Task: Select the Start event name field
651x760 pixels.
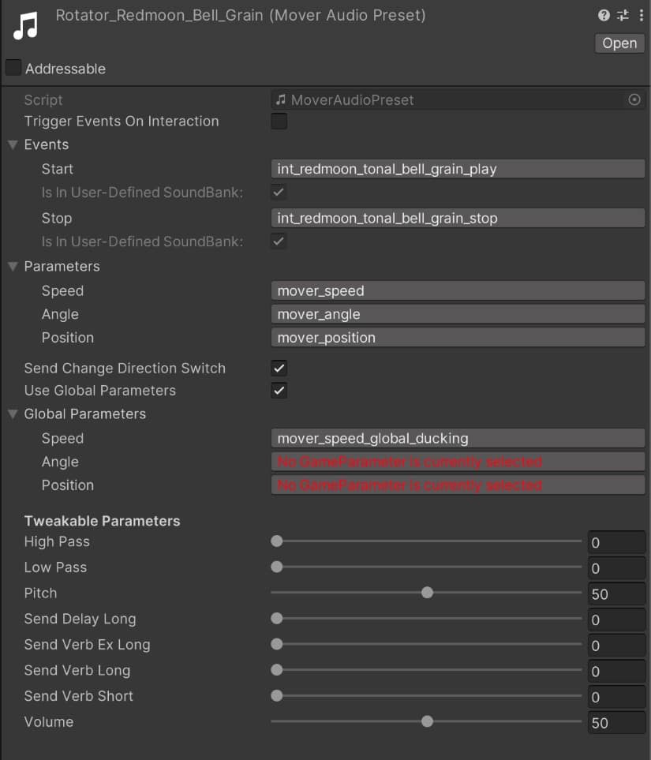Action: click(457, 169)
